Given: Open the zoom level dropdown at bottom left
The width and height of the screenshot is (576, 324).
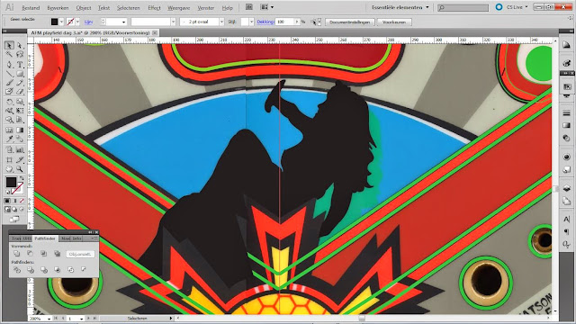Looking at the screenshot, I should tap(49, 319).
